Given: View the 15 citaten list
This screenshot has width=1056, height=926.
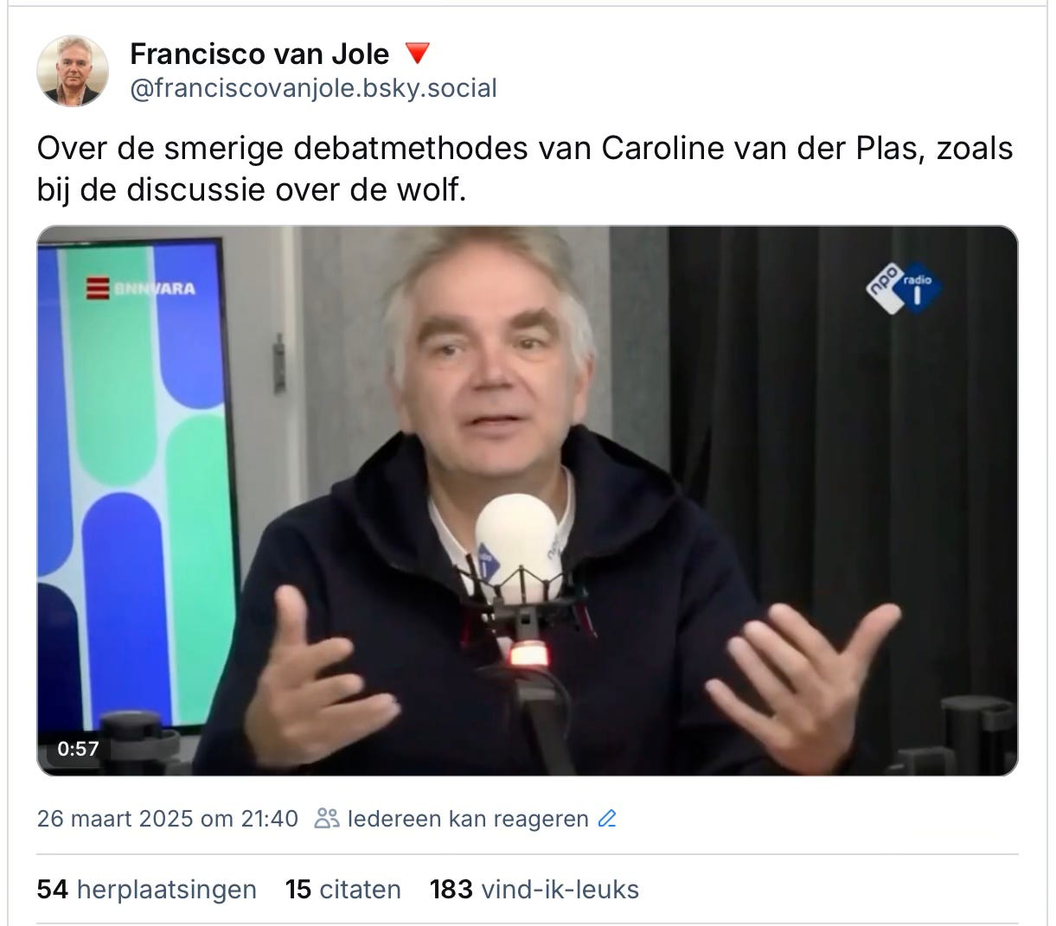Looking at the screenshot, I should point(343,889).
